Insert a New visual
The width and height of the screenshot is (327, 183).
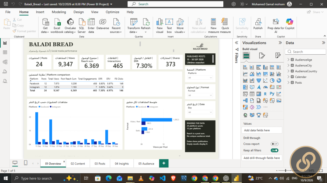(160, 26)
